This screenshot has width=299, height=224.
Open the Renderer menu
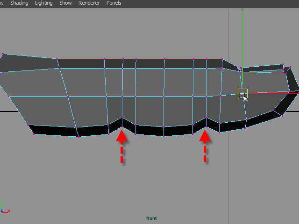coord(89,3)
